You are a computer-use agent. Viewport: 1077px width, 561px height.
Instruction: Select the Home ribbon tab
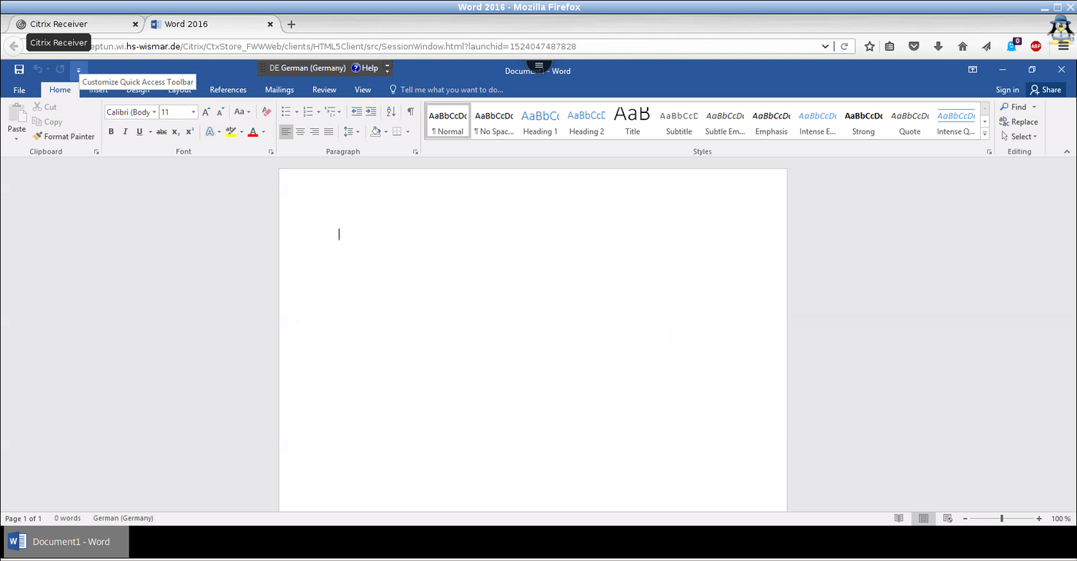coord(60,90)
